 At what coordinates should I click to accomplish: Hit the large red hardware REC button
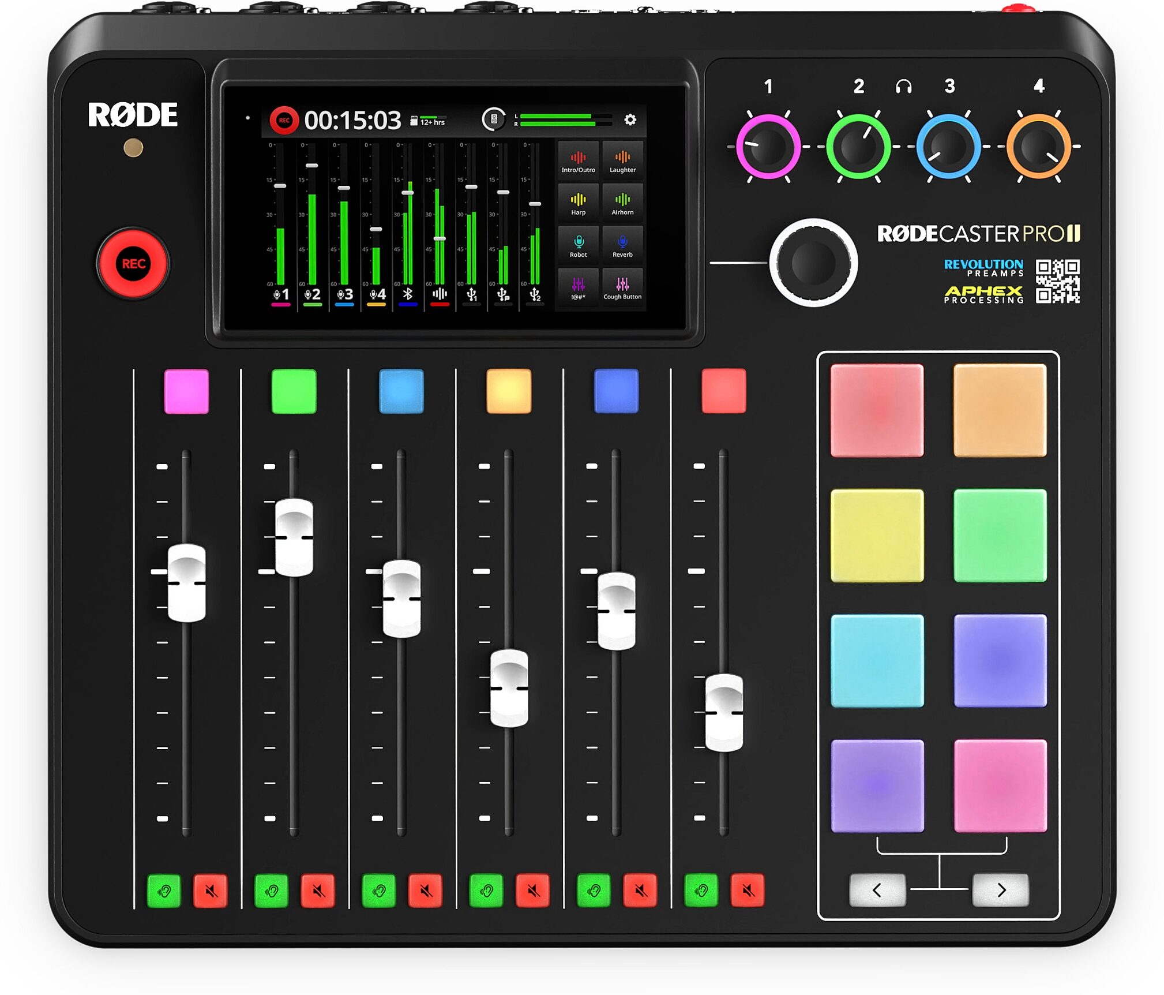point(133,264)
